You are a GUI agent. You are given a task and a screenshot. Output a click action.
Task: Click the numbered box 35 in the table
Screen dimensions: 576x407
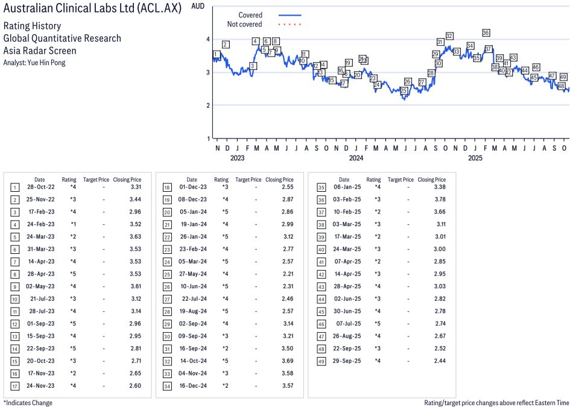click(x=320, y=188)
